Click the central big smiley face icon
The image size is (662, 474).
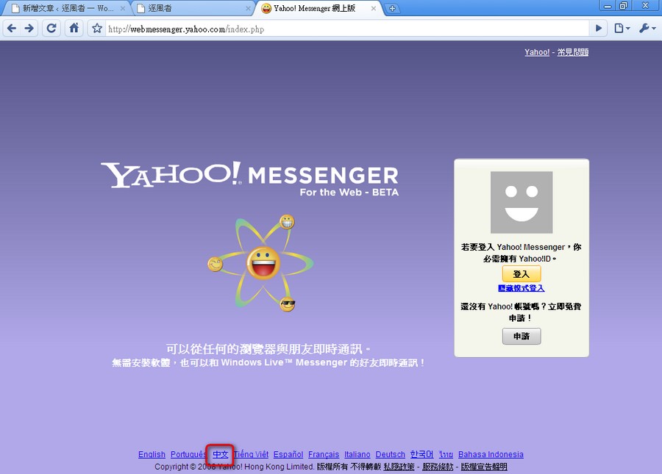coord(263,263)
